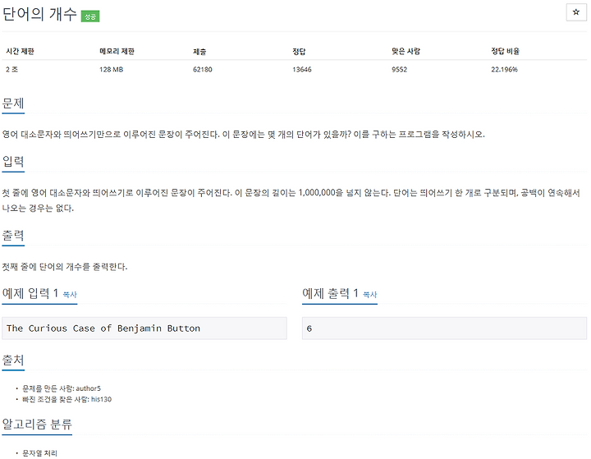591x459 pixels.
Task: Click the 제출 count value 62180
Action: point(203,70)
